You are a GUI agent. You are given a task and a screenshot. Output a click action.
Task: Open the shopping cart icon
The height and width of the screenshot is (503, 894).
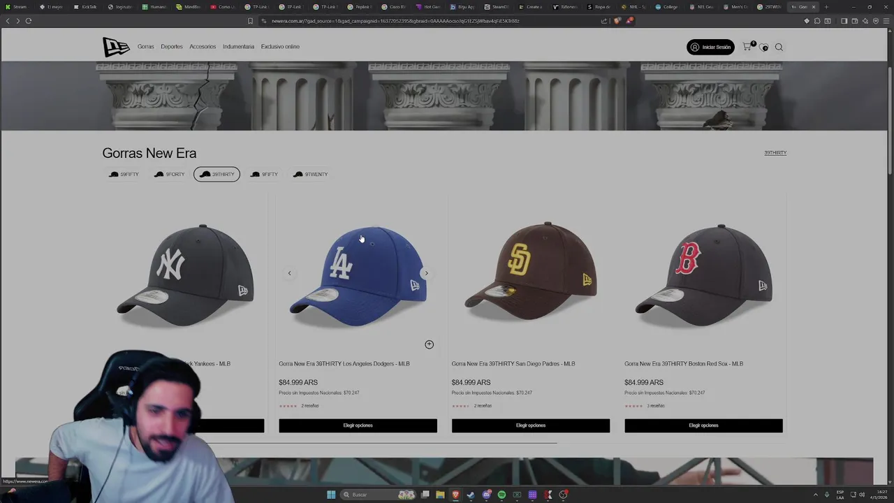click(747, 47)
